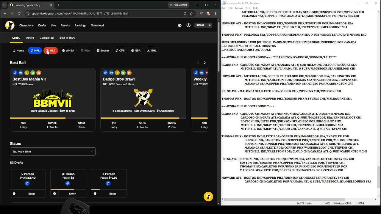The image size is (381, 214).
Task: Click the location permission icon in address bar
Action: (x=185, y=13)
